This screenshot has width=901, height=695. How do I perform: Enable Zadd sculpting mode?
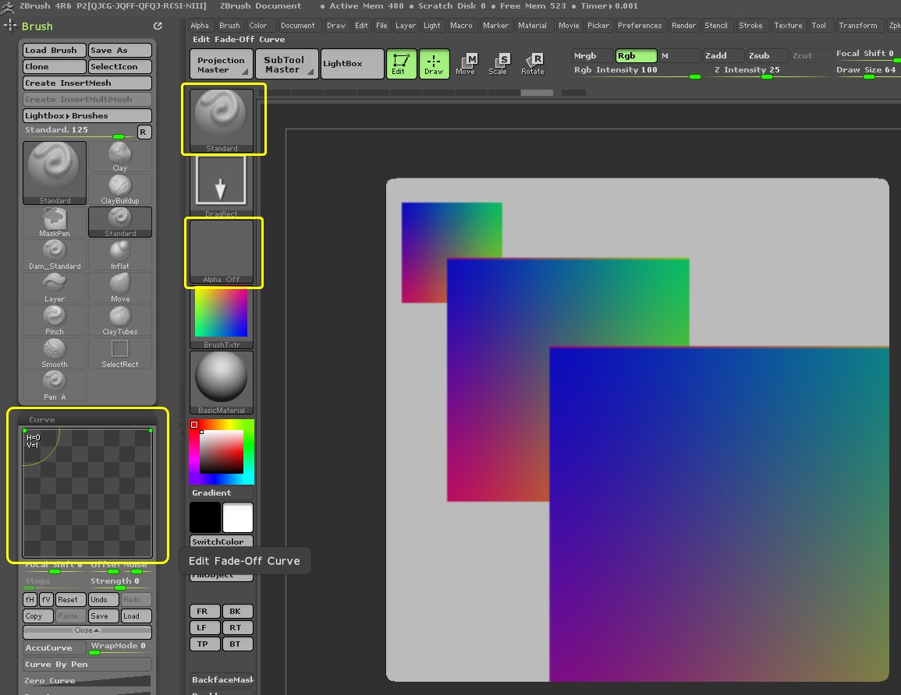(x=722, y=56)
